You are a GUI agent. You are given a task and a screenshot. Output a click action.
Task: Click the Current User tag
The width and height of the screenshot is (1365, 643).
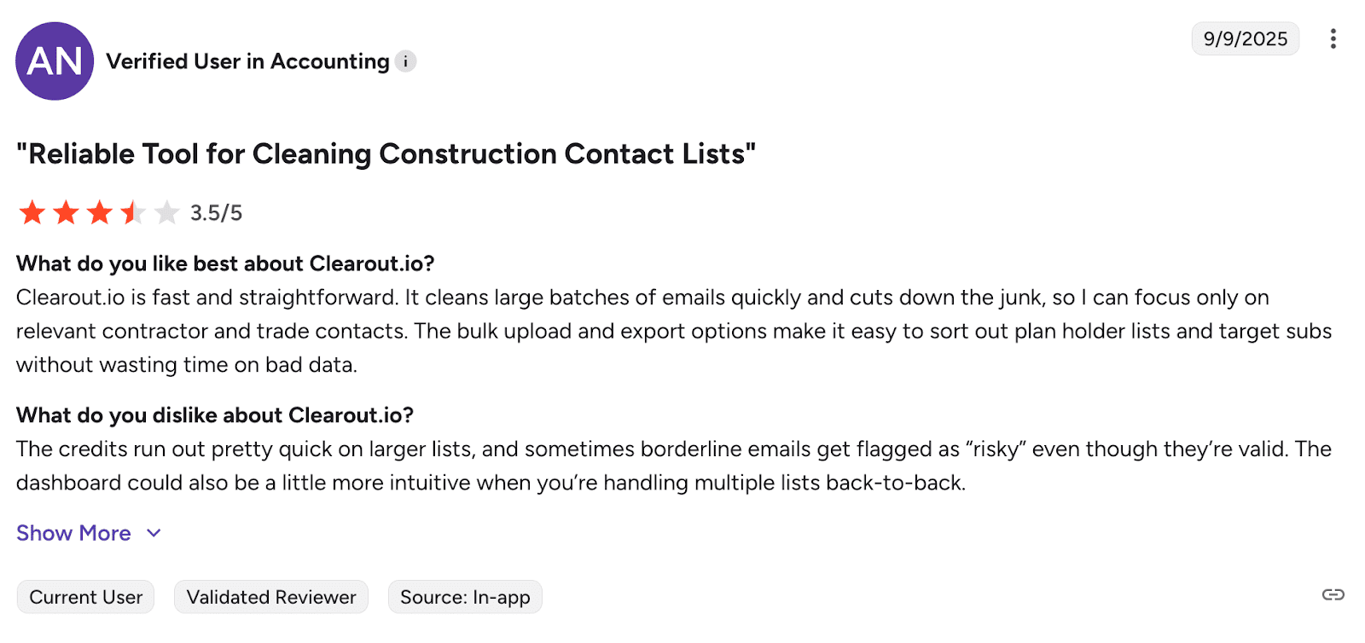click(x=85, y=597)
